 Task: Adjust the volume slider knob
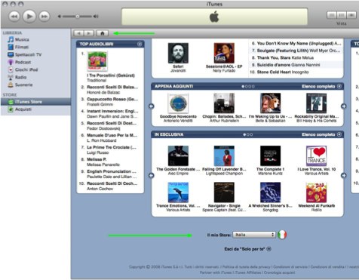78,17
